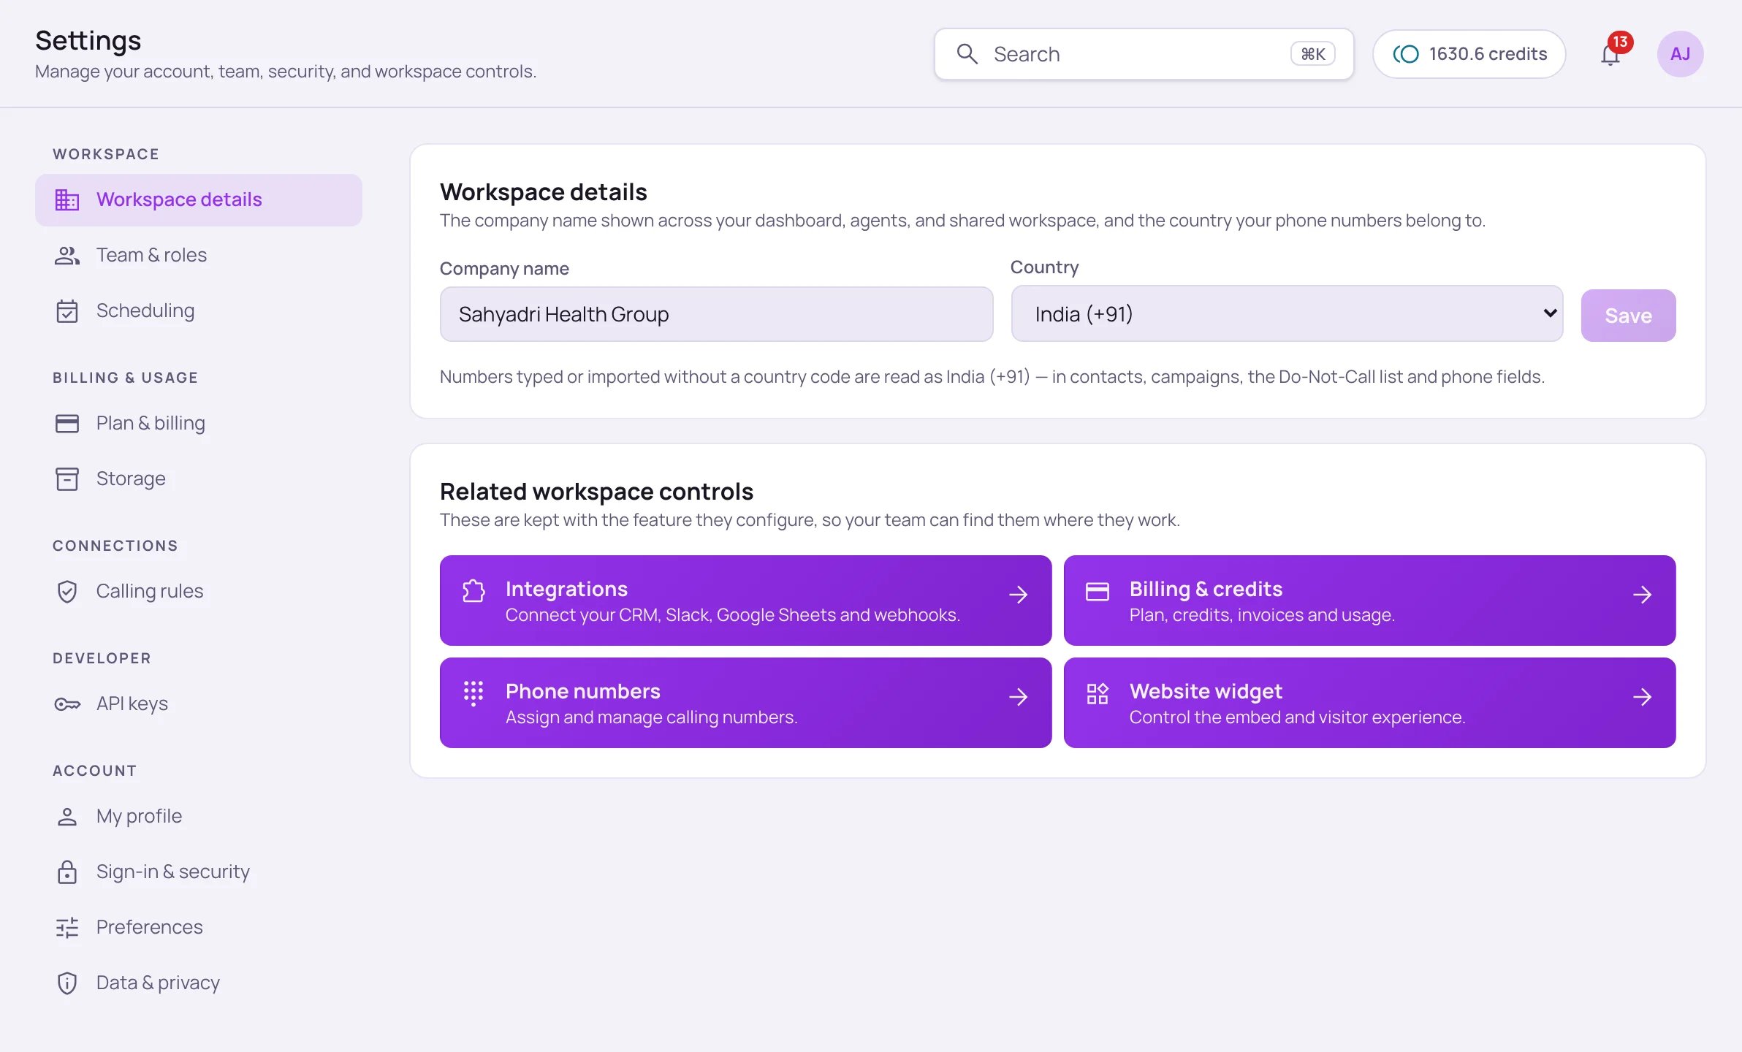The image size is (1742, 1052).
Task: Focus the Company name input field
Action: tap(716, 314)
